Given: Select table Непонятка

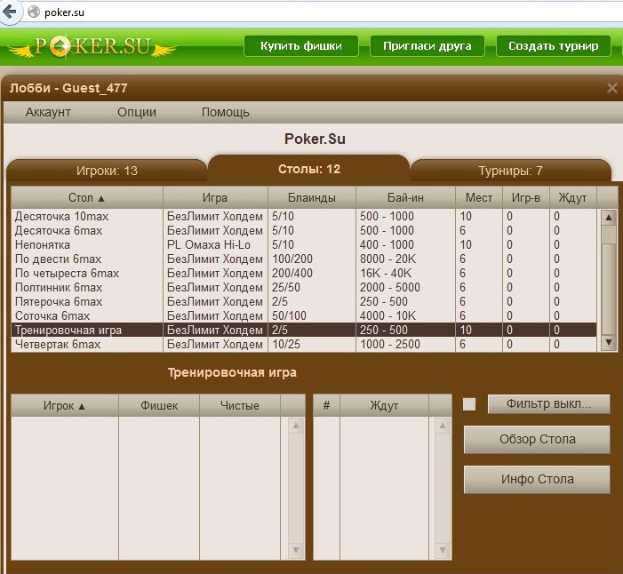Looking at the screenshot, I should pos(304,244).
